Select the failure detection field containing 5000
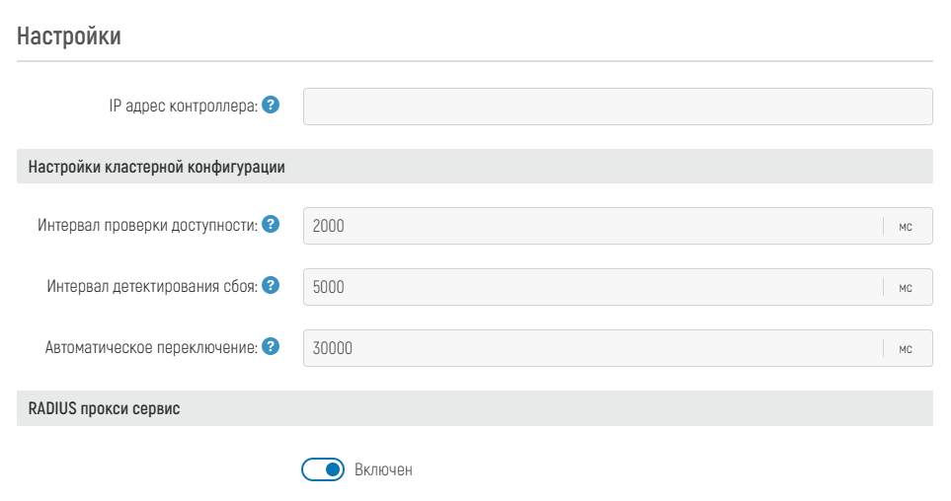 coord(593,287)
